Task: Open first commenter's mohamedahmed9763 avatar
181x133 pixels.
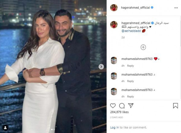Action: tap(114, 60)
